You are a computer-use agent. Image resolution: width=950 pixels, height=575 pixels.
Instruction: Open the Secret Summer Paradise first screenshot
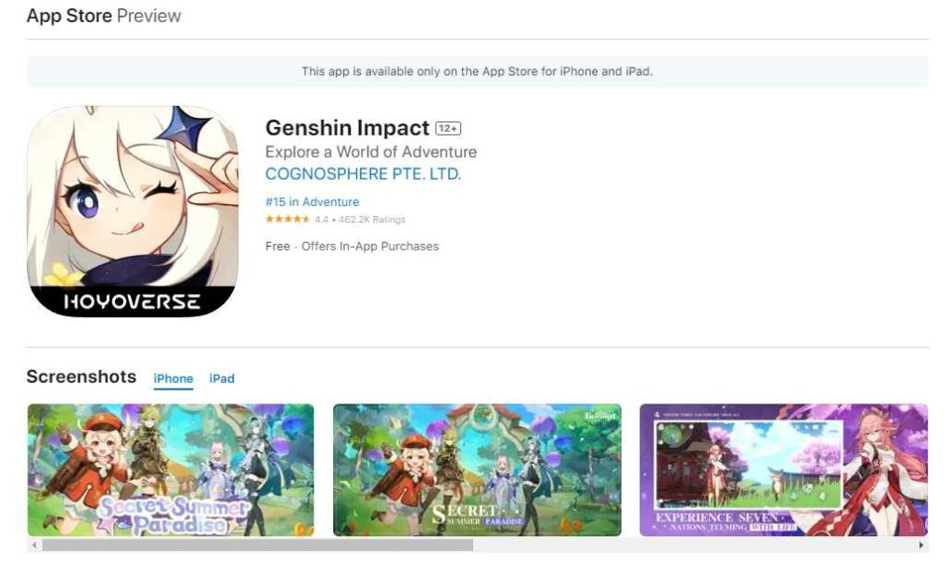(171, 470)
